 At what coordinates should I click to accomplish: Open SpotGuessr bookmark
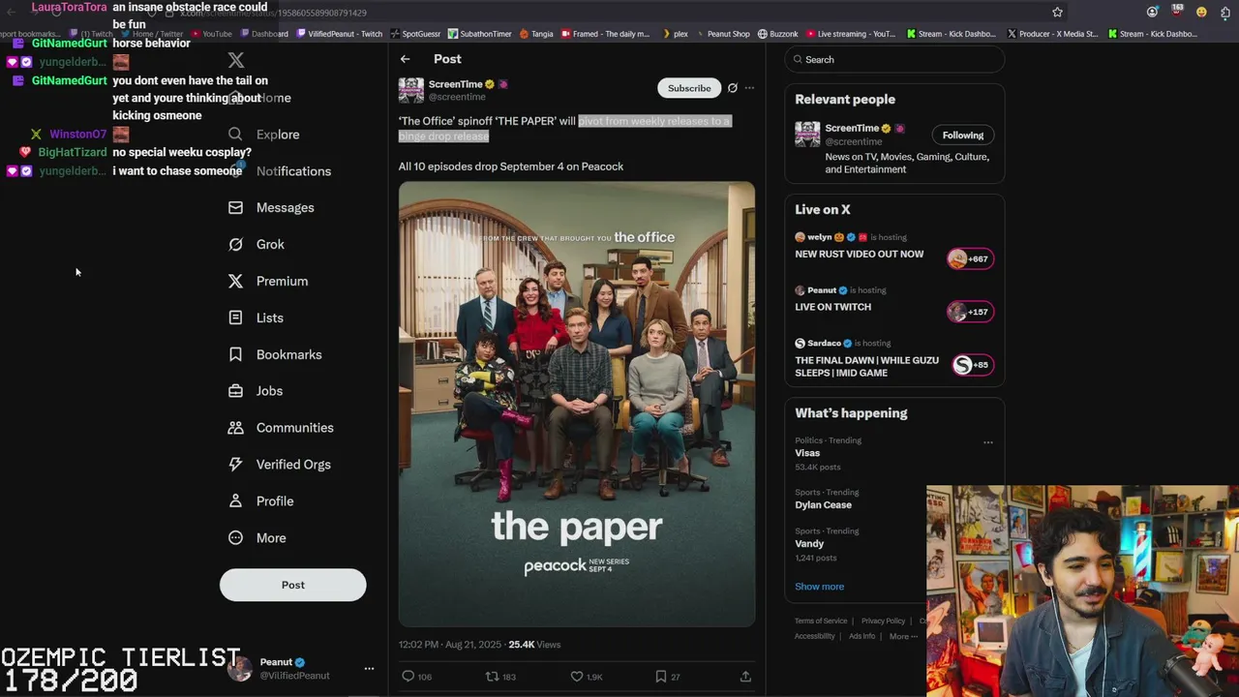(x=415, y=34)
